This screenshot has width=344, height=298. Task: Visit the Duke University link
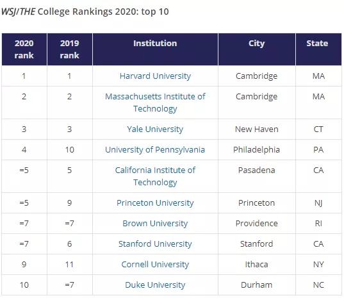point(155,285)
